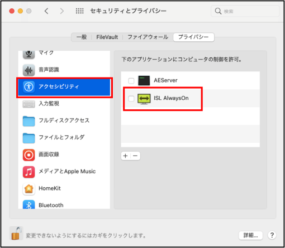Select the HomeKit house icon
285x248 pixels.
tap(28, 189)
